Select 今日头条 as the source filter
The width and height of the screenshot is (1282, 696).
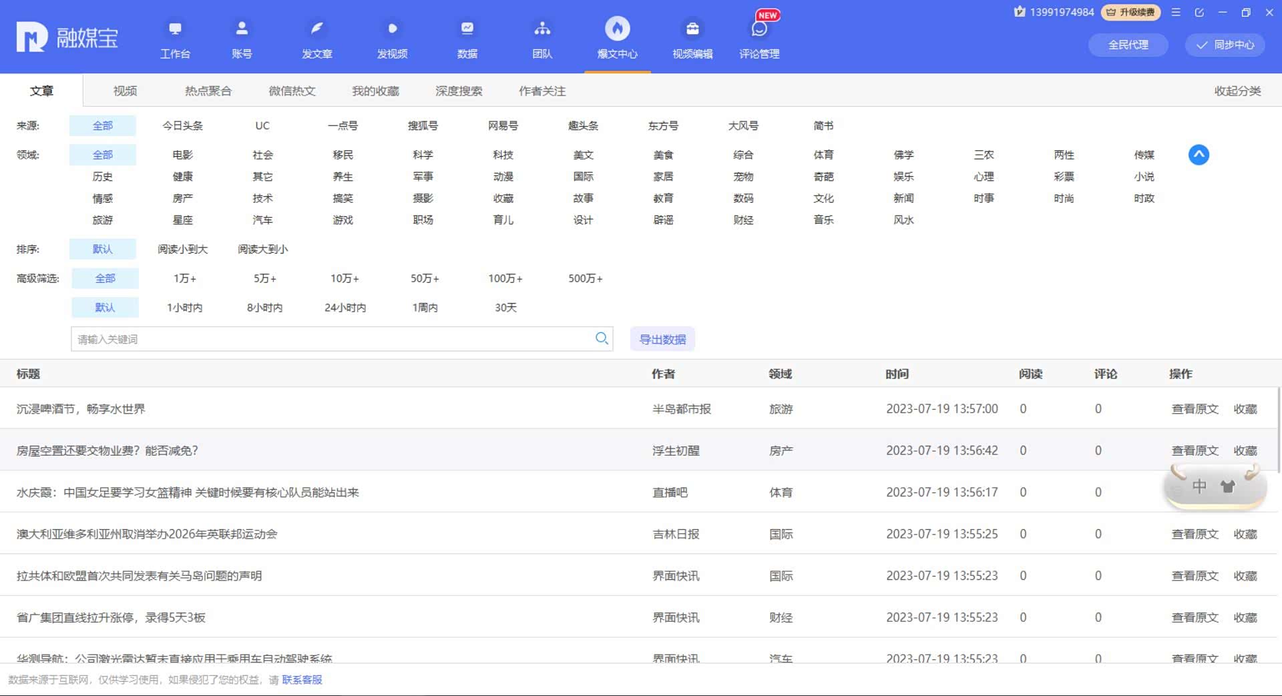[x=182, y=125]
